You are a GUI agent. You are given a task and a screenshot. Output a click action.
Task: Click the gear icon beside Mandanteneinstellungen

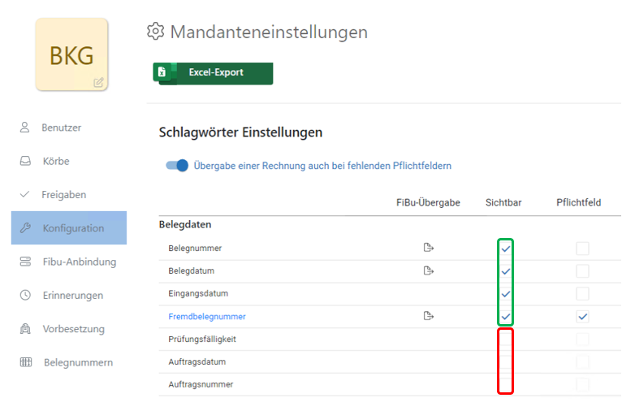click(155, 32)
